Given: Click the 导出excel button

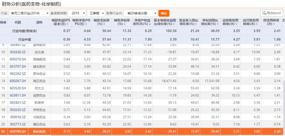Looking at the screenshot, I should click(x=272, y=13).
